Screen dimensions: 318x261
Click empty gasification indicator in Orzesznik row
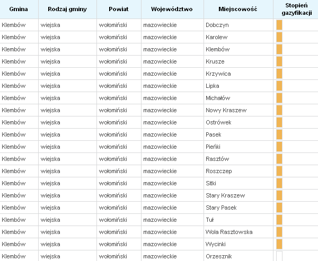[x=279, y=256]
